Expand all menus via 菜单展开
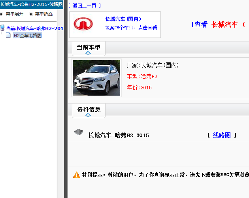Viewport: 249px width, 198px height. coord(15,14)
